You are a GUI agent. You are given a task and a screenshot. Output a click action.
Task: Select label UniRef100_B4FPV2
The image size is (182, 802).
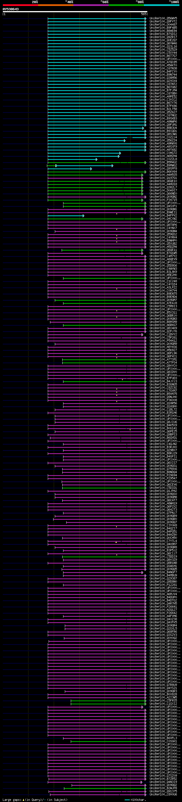coord(163,215)
